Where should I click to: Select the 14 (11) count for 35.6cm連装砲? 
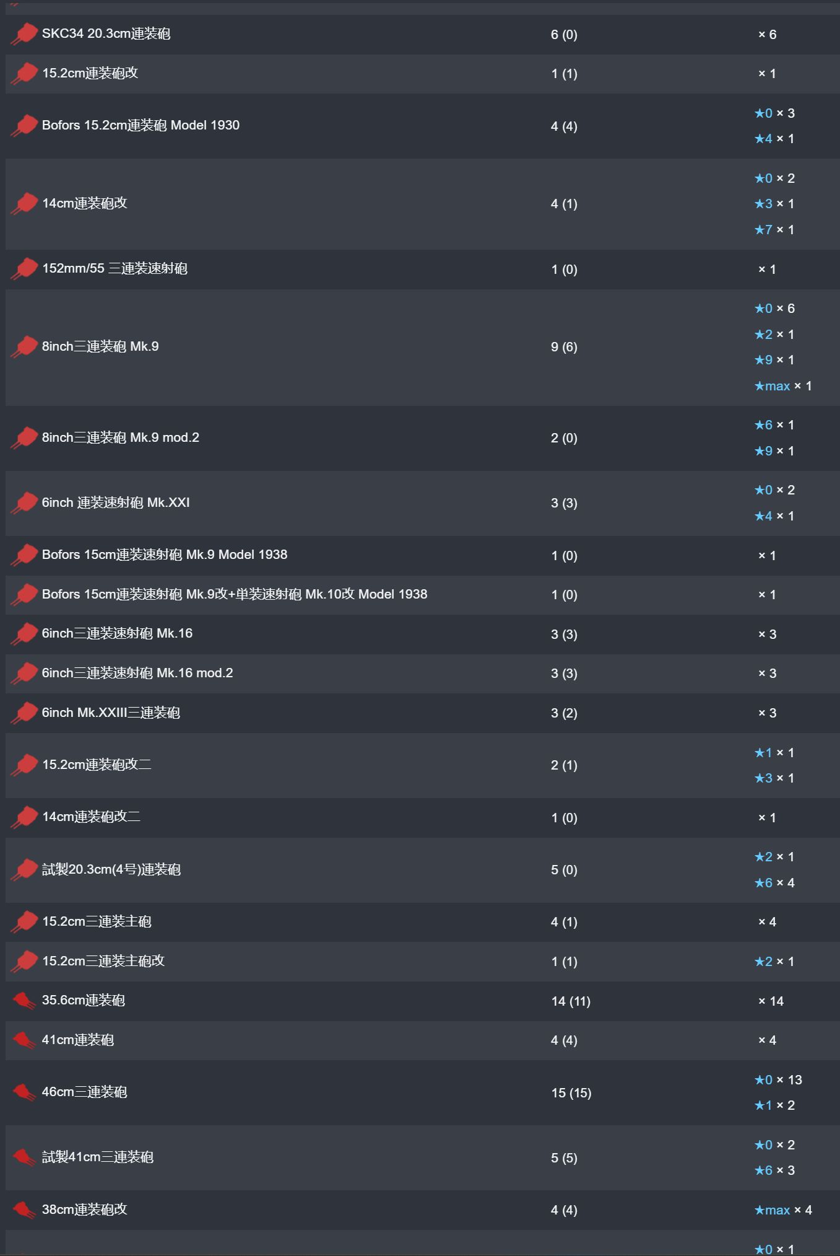tap(571, 1001)
